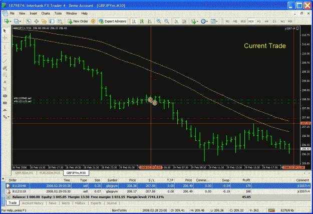Viewport: 313px width, 214px height.
Task: Select the equidistant channel tool
Action: tap(5, 68)
